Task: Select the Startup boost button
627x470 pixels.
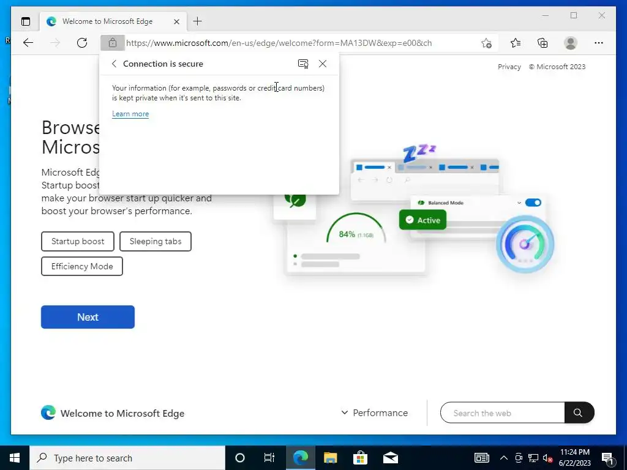Action: (x=78, y=241)
